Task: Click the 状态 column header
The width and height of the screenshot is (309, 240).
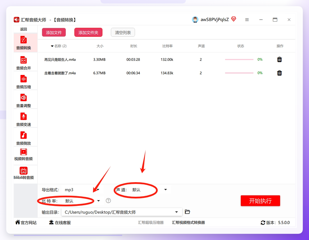Action: [x=241, y=46]
